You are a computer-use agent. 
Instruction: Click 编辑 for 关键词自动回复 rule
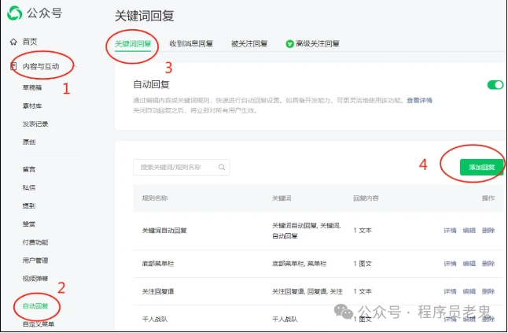point(469,231)
